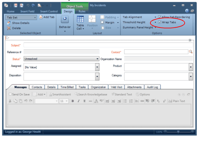This screenshot has width=203, height=141.
Task: Toggle the Allow Tab Reordering checkbox
Action: pos(160,17)
